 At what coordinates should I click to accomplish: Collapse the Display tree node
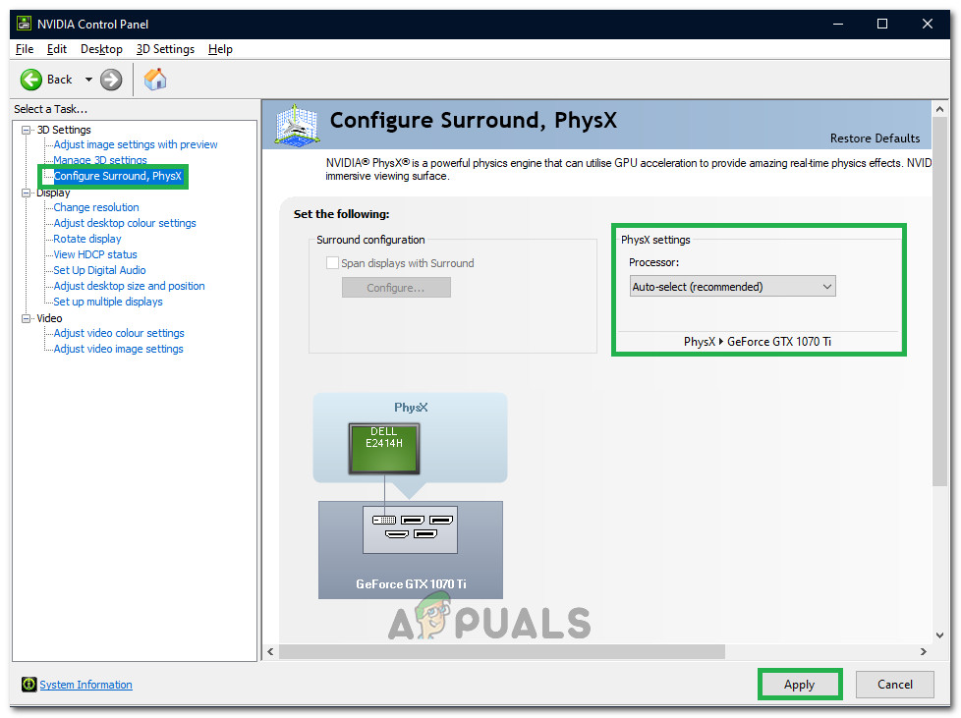pyautogui.click(x=27, y=193)
